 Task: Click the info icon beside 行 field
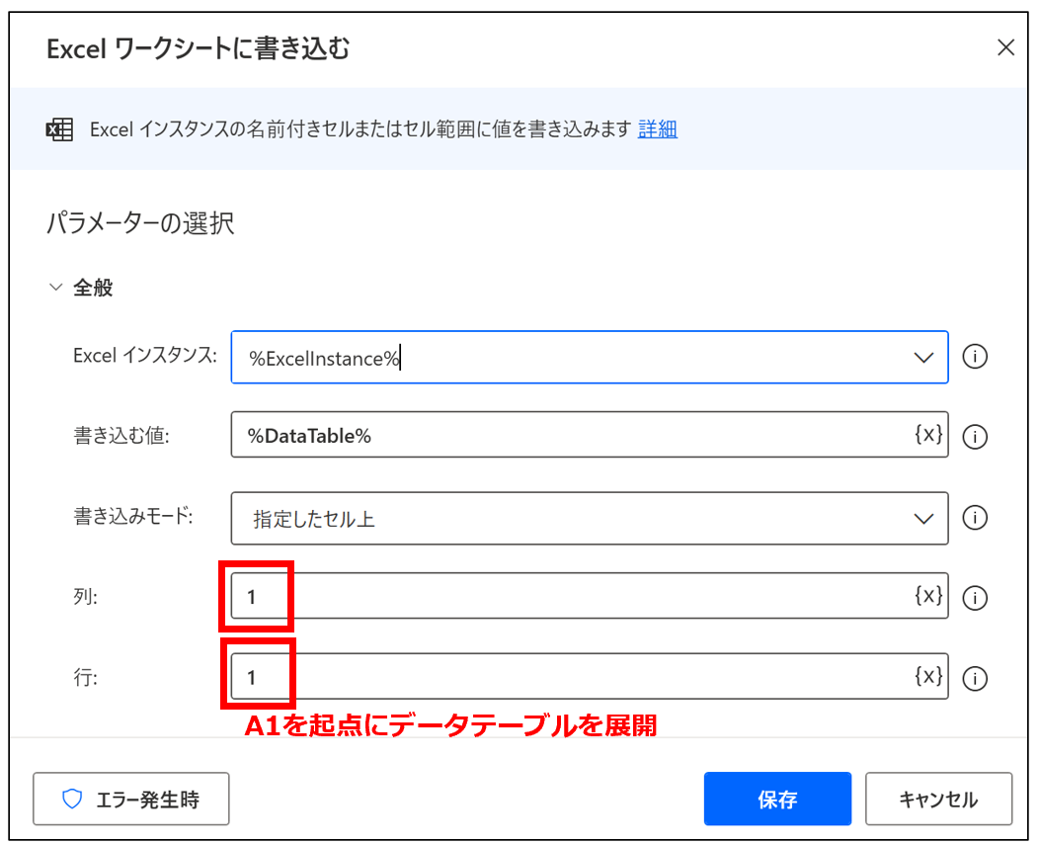pyautogui.click(x=975, y=678)
